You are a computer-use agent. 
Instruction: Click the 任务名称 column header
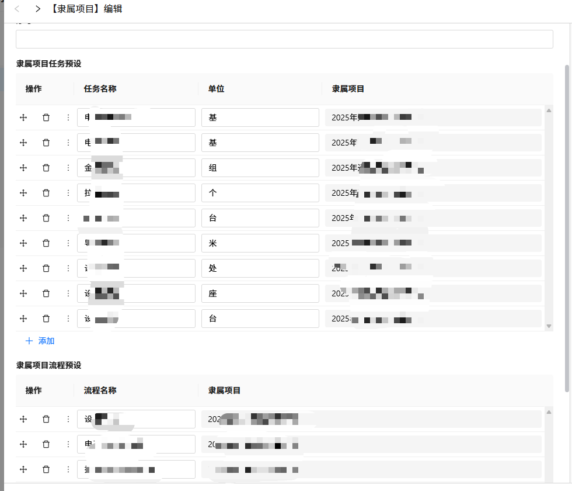(x=100, y=89)
